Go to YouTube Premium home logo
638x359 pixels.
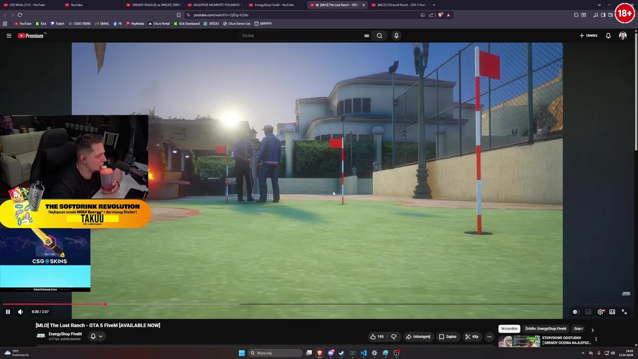[x=31, y=35]
